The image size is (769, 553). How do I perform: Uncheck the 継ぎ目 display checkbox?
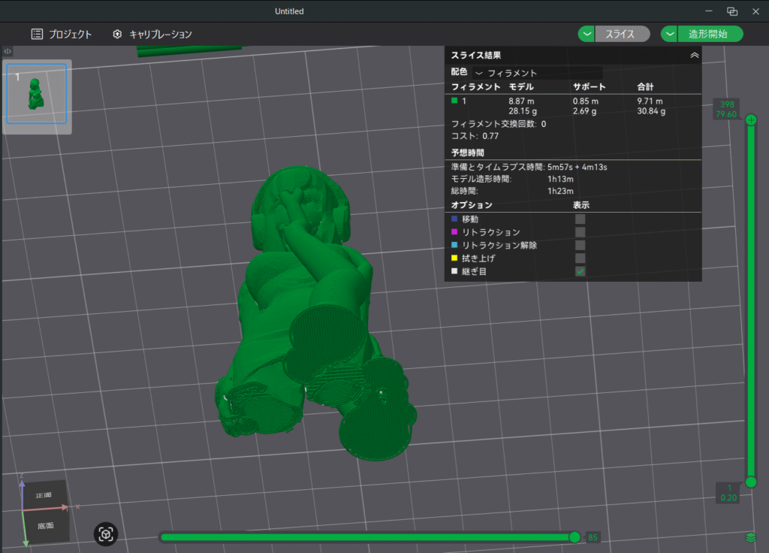[581, 271]
